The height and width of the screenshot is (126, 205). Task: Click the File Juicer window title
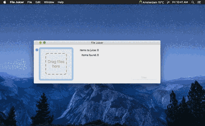click(97, 43)
